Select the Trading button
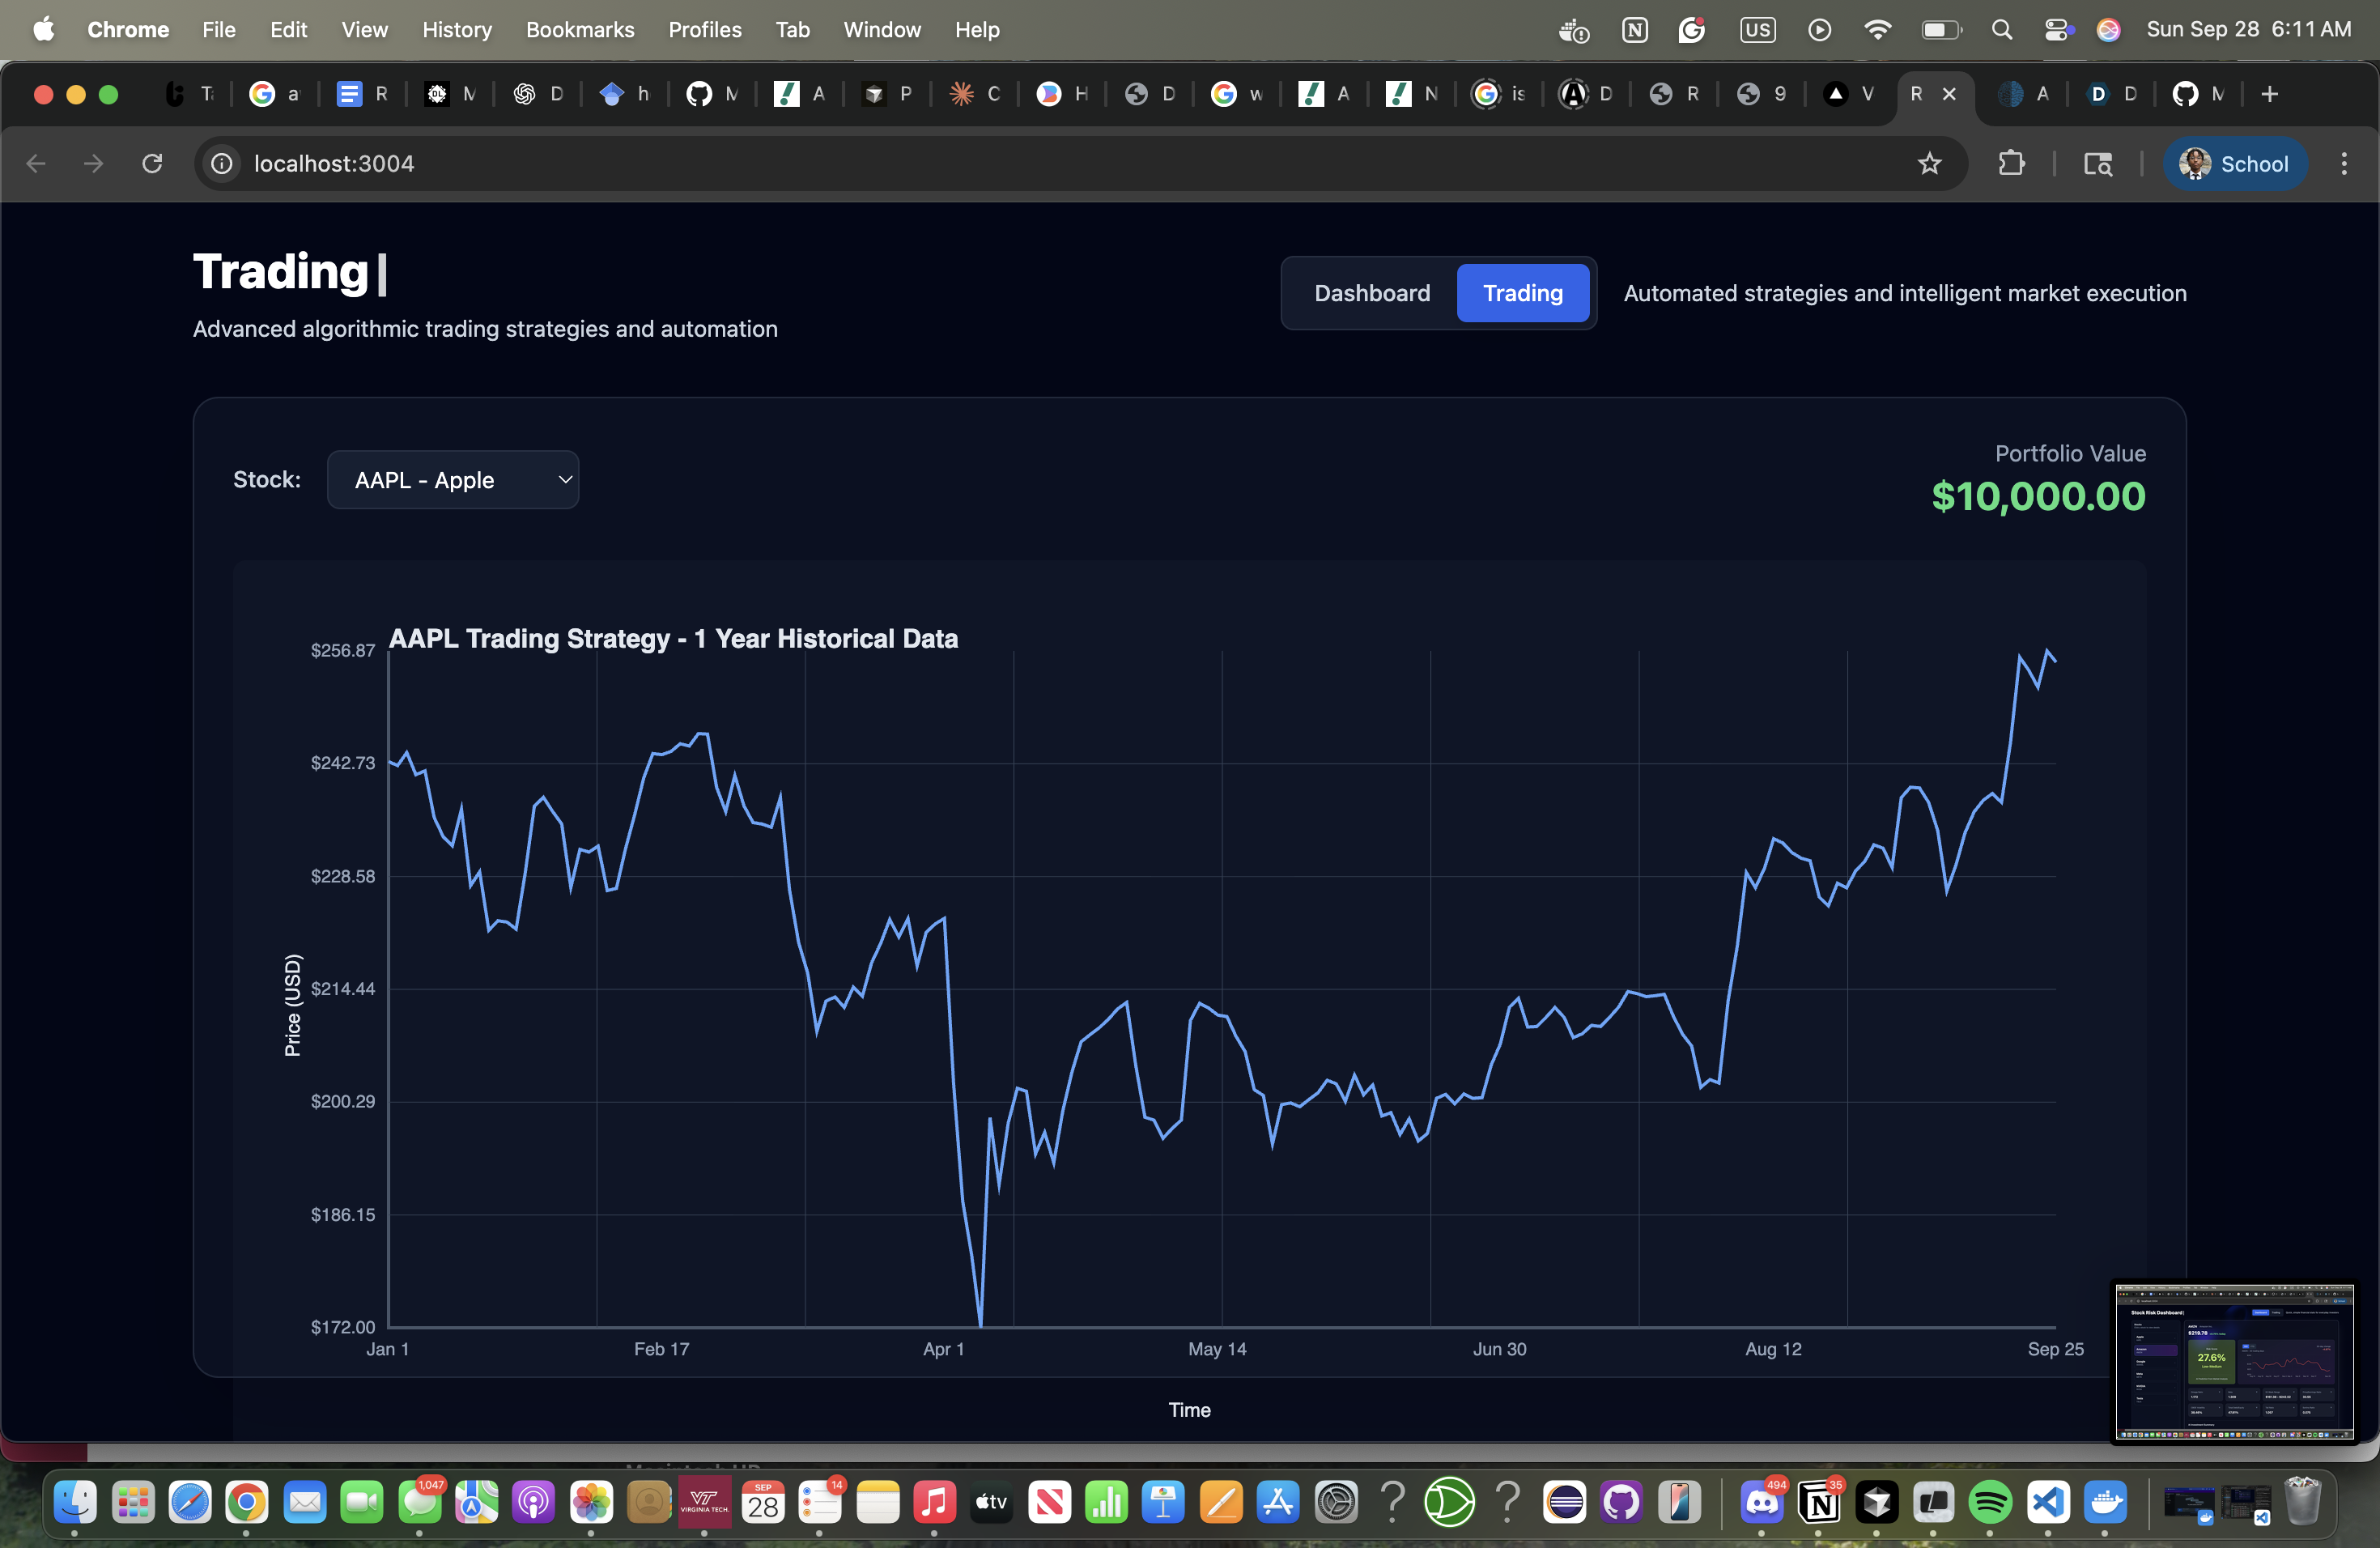This screenshot has height=1548, width=2380. (1522, 293)
